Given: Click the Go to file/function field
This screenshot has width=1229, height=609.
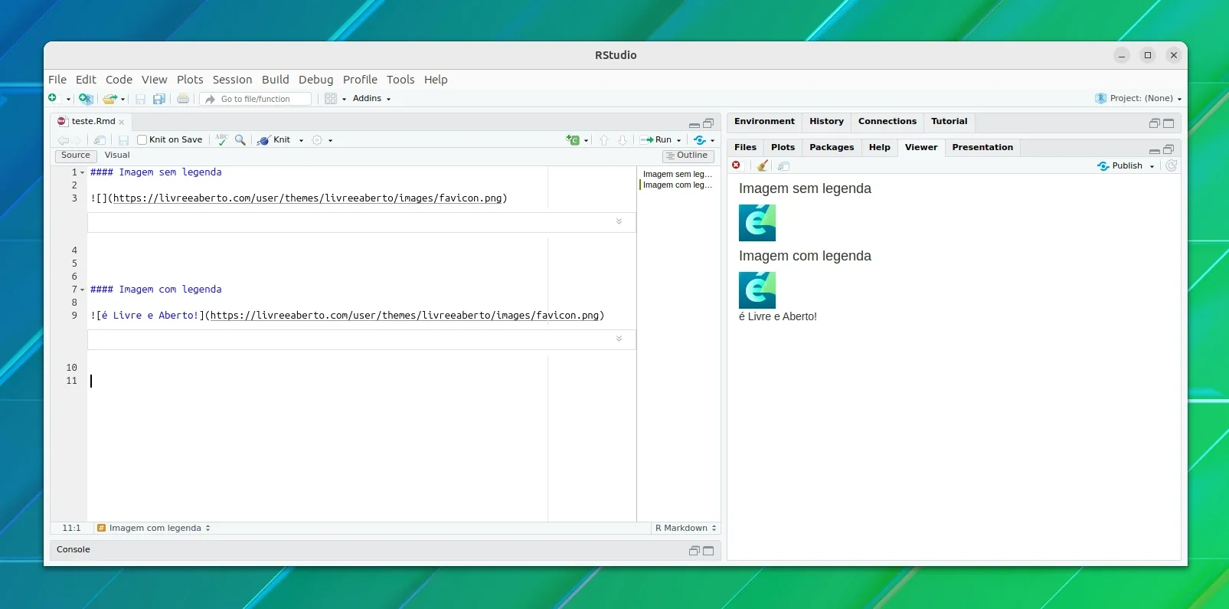Looking at the screenshot, I should point(256,99).
